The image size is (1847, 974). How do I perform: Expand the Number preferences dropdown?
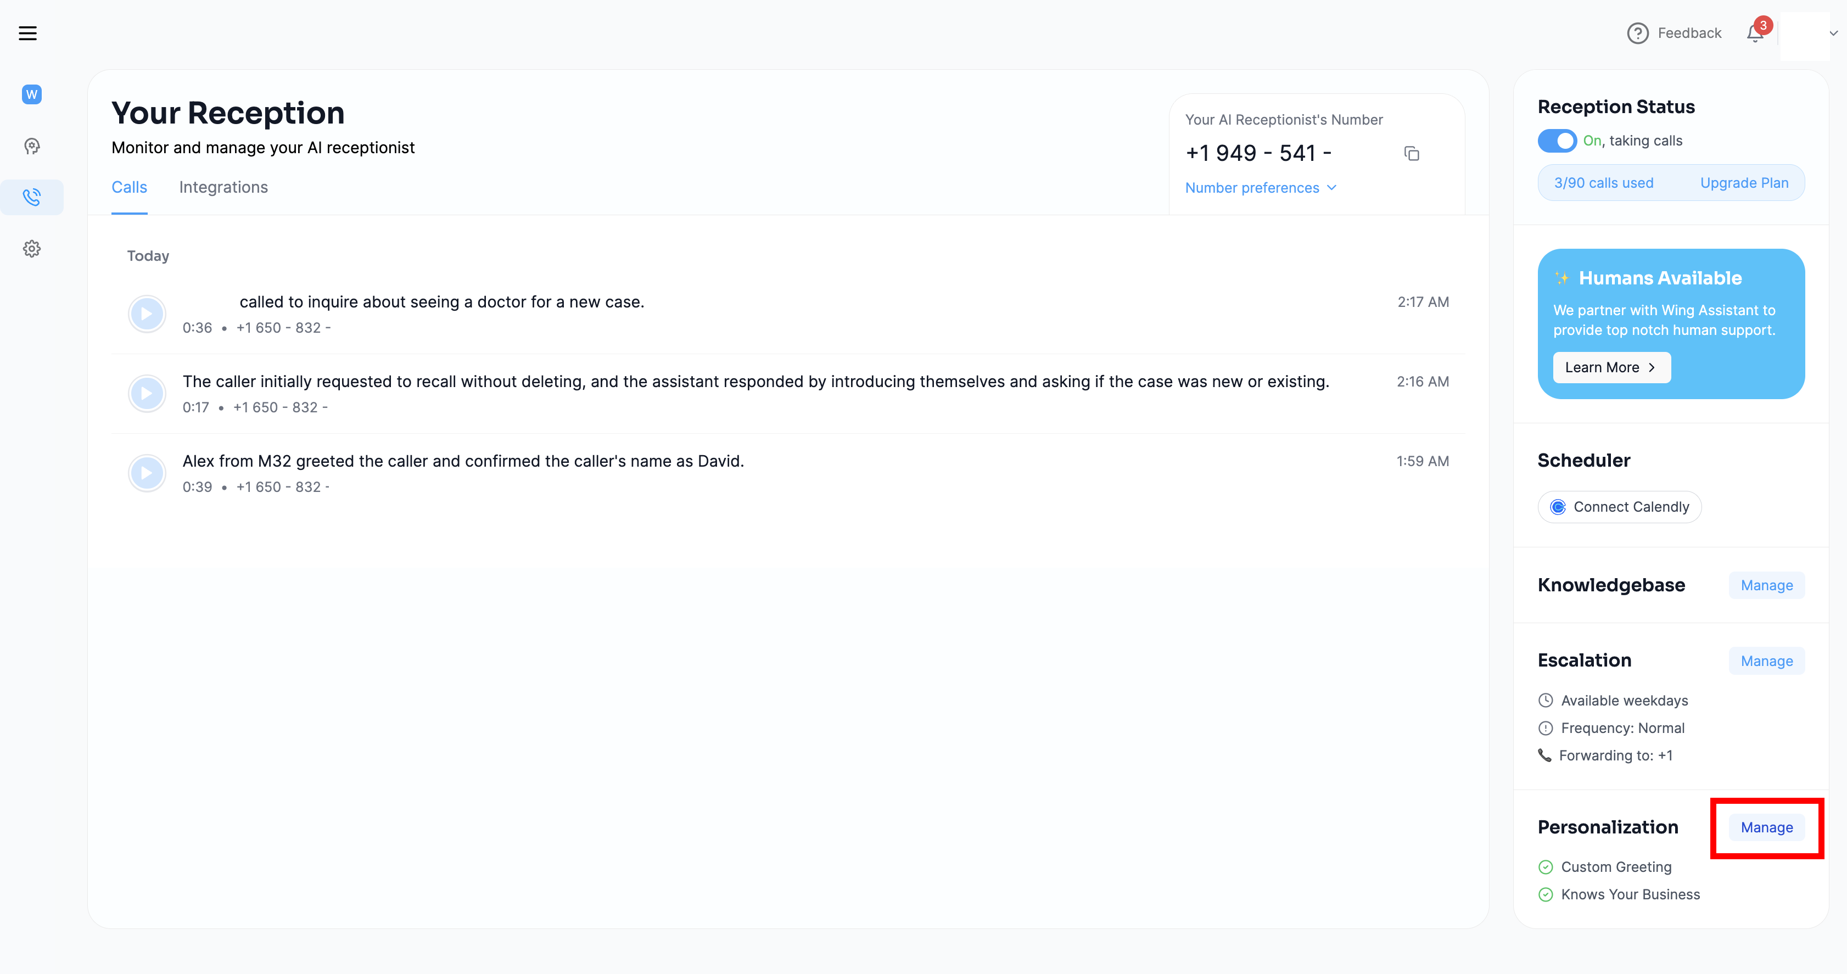(x=1261, y=188)
